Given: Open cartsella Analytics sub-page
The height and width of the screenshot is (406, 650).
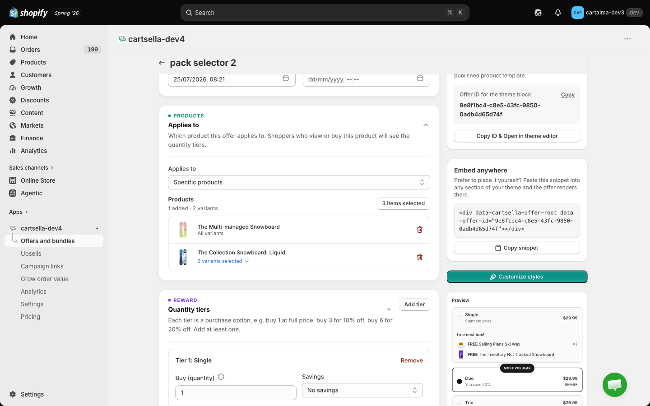Looking at the screenshot, I should [x=33, y=291].
